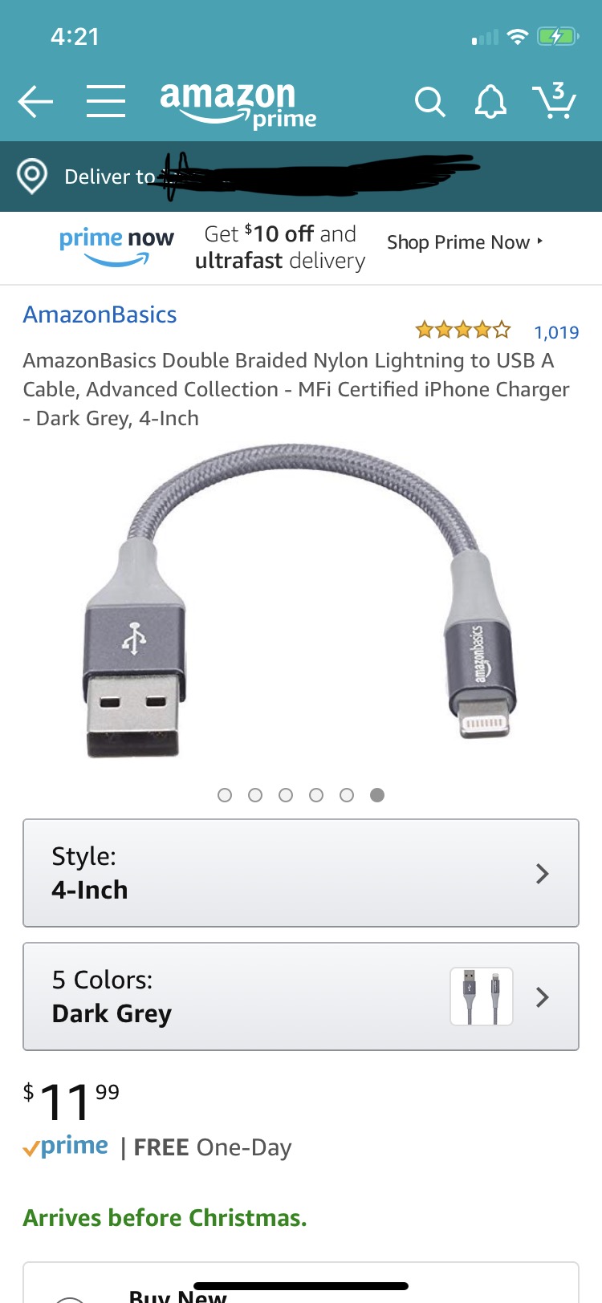Tap the back arrow icon
This screenshot has width=602, height=1303.
point(35,102)
